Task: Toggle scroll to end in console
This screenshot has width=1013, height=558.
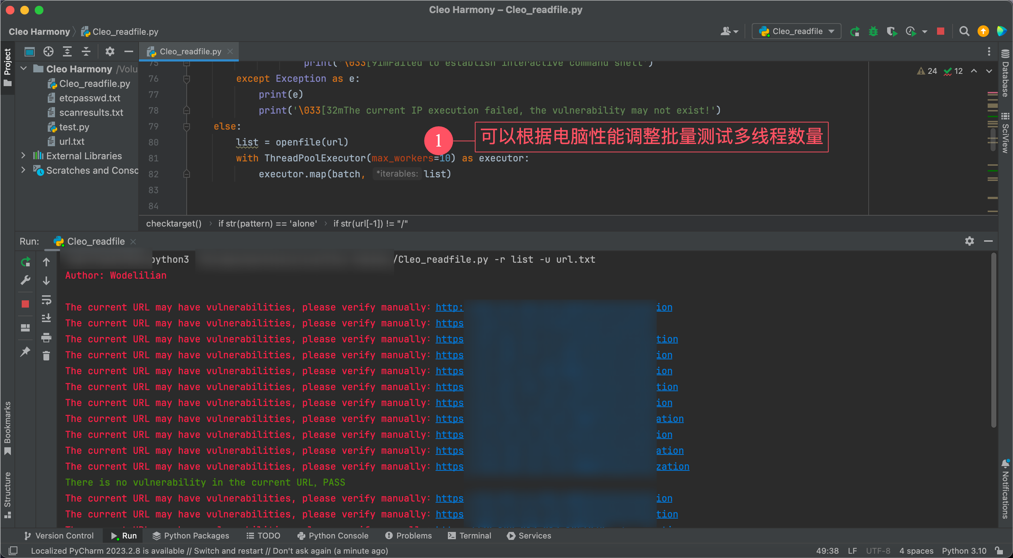Action: point(46,318)
